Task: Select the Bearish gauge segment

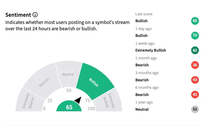Action: [42, 84]
